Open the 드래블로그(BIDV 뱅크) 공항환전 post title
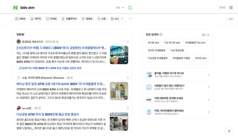Screen dimensions: 238x136 61,48
